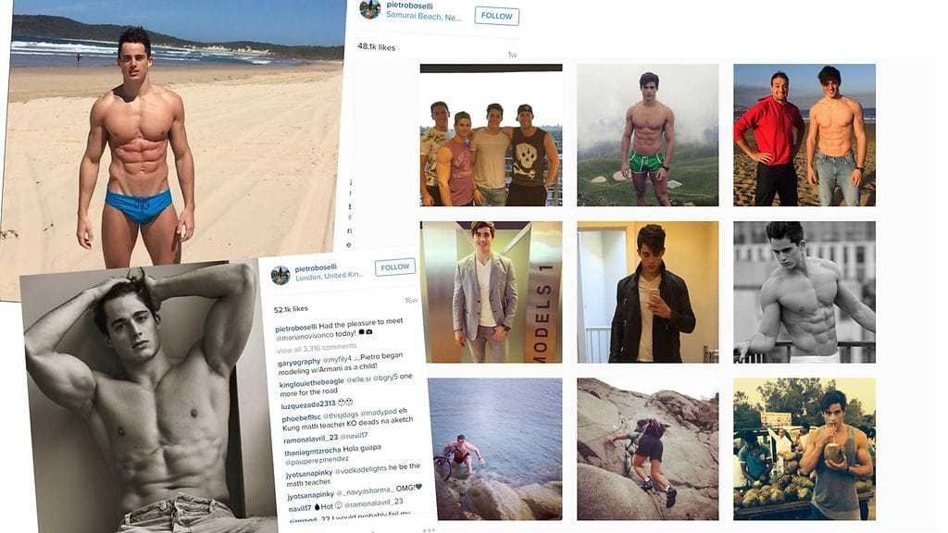Open thumbnail with man in green shorts
This screenshot has width=948, height=533.
coord(647,135)
